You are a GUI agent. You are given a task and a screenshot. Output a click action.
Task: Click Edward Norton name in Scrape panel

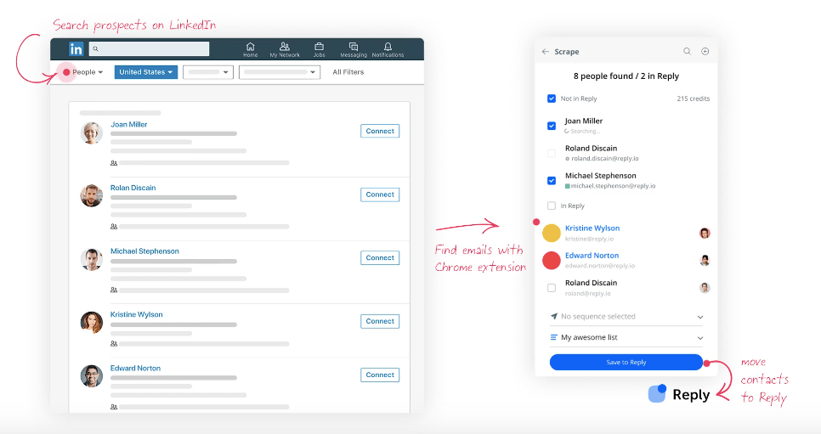[592, 256]
